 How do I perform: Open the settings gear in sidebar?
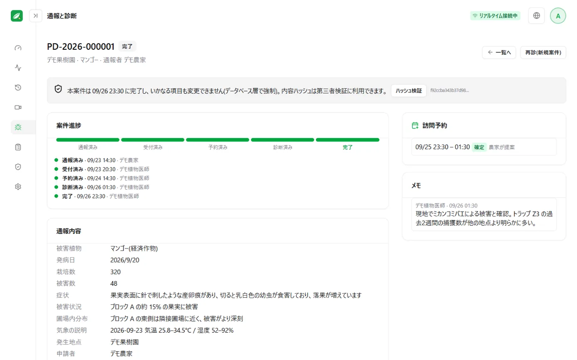(18, 187)
